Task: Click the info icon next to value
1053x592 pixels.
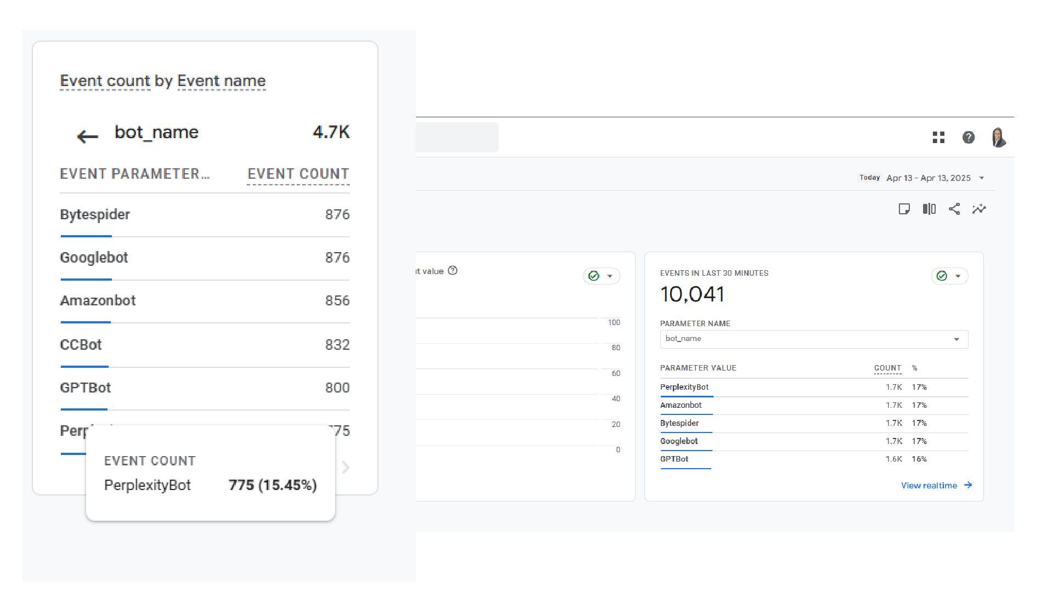Action: pos(452,271)
